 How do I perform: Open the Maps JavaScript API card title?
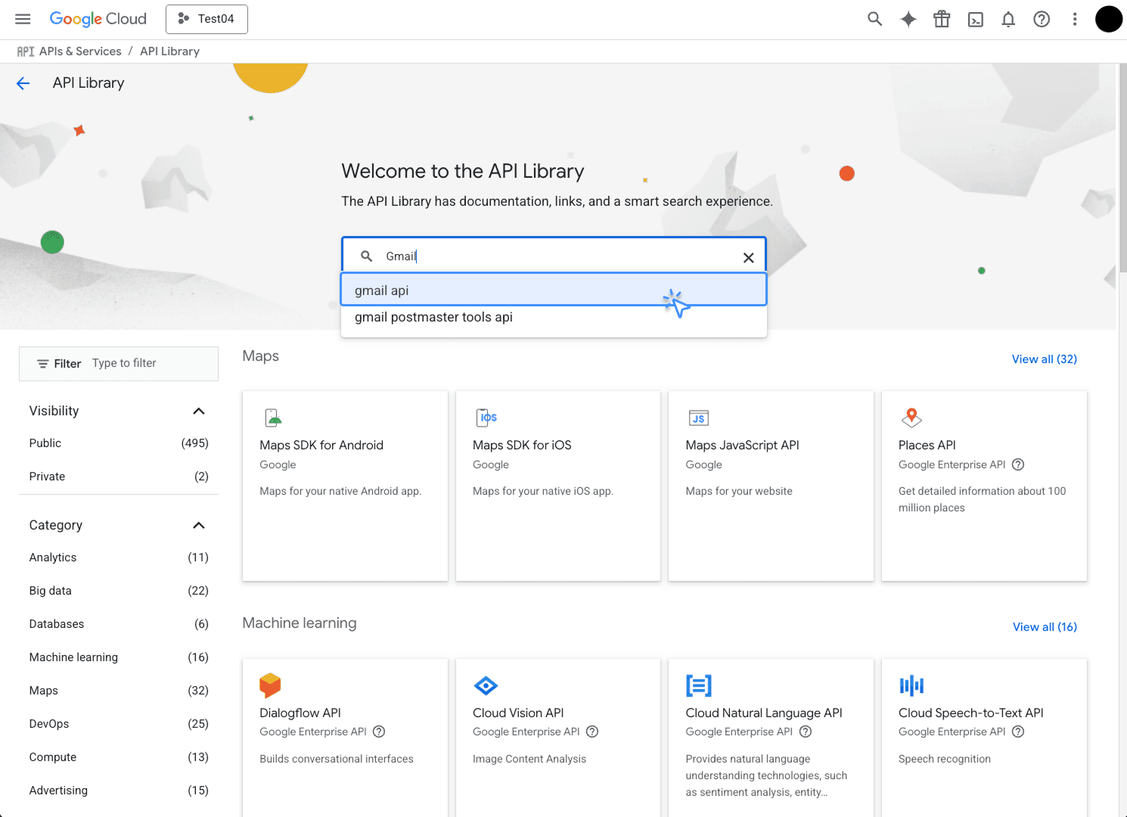tap(742, 446)
